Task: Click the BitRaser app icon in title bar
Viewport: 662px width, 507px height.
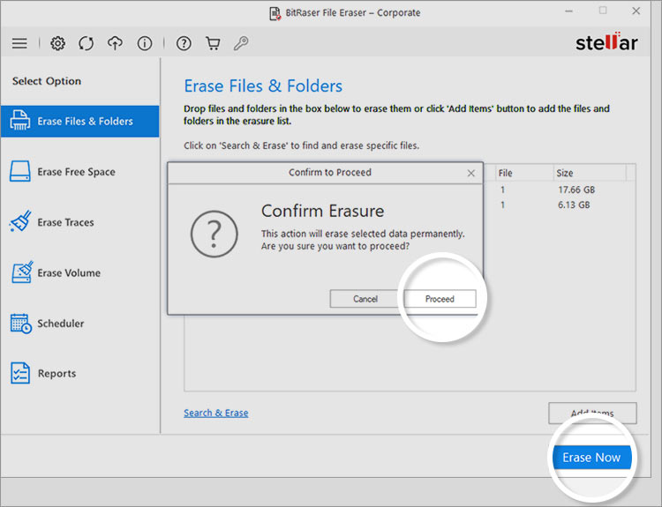Action: point(275,13)
